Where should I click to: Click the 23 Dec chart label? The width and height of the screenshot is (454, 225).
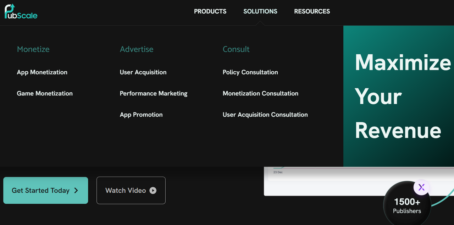click(x=278, y=172)
